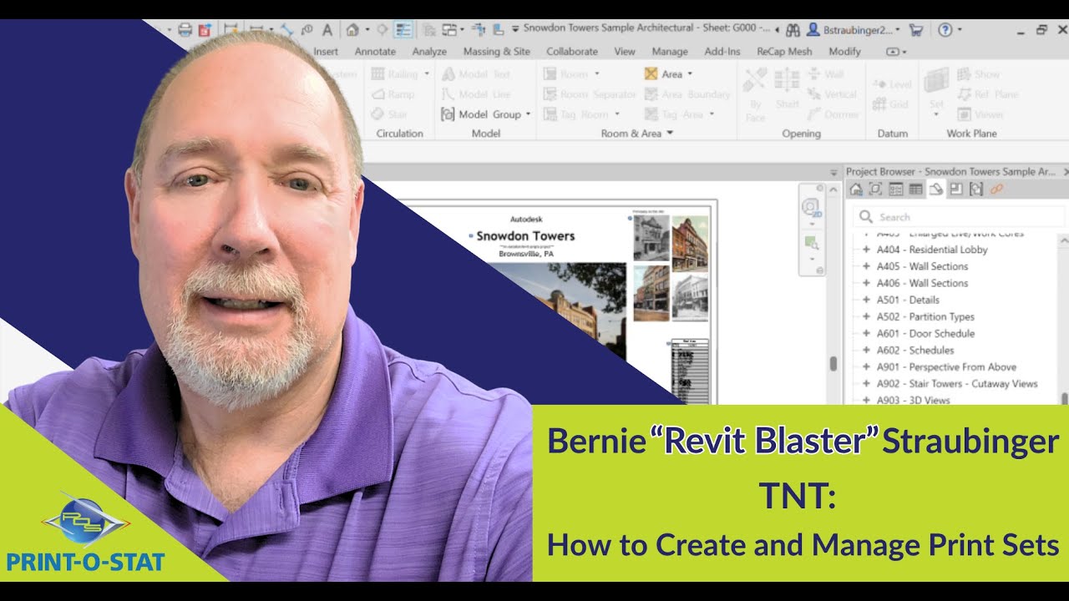This screenshot has height=601, width=1069.
Task: Select sheet A406 - Wall Sections
Action: 922,283
